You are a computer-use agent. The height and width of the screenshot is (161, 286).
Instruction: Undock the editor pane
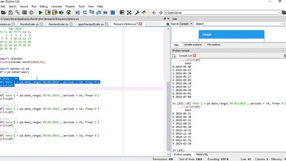pyautogui.click(x=165, y=19)
